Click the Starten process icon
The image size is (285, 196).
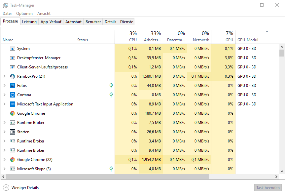[x=12, y=132]
